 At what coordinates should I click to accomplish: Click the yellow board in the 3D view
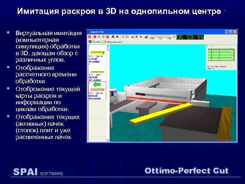coord(161,114)
